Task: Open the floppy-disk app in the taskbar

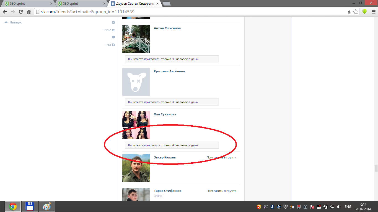Action: coord(30,206)
